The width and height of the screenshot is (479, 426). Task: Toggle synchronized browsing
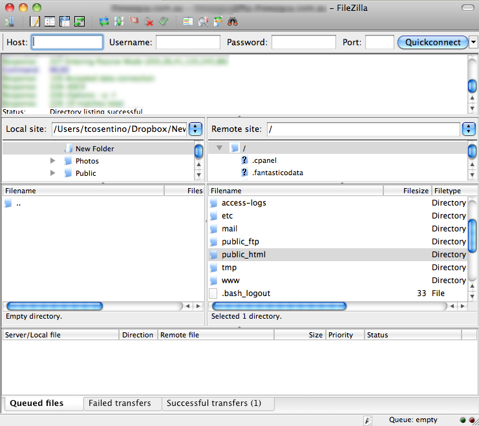pos(218,22)
